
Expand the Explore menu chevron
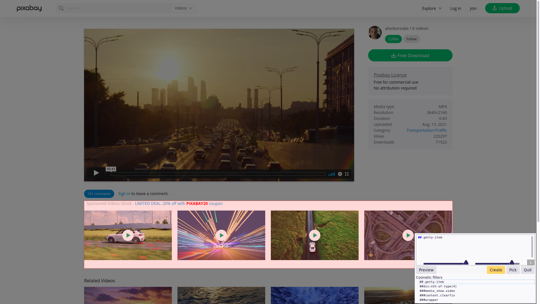point(440,8)
